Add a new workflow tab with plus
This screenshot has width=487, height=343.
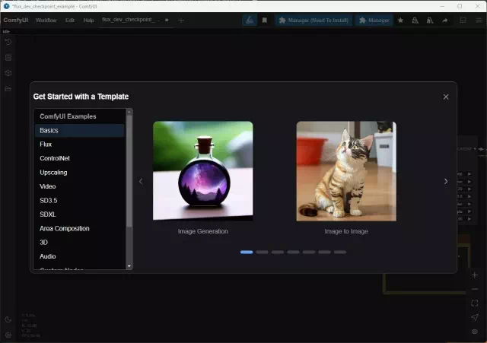(181, 21)
